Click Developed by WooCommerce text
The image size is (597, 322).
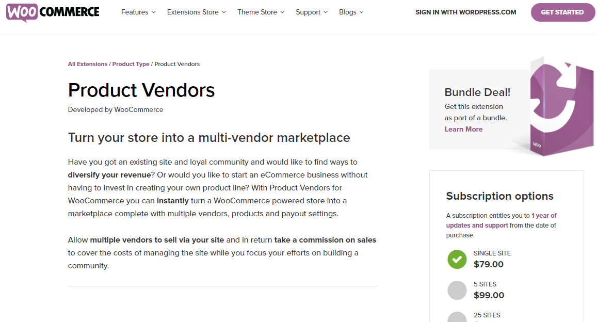(116, 109)
